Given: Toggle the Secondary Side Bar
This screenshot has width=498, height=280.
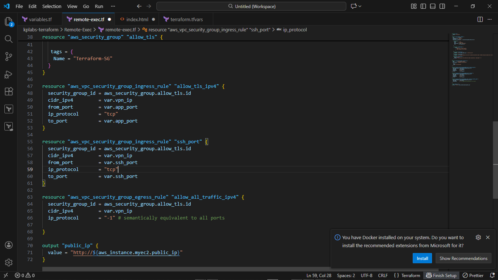Looking at the screenshot, I should click(x=442, y=6).
